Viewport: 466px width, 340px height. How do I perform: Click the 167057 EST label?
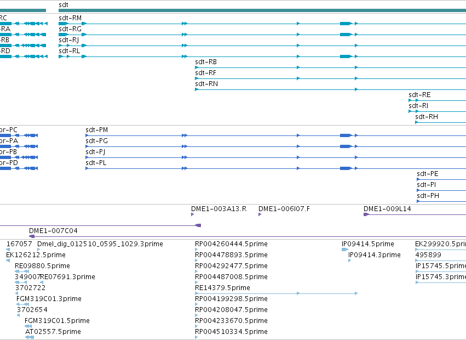pyautogui.click(x=19, y=244)
